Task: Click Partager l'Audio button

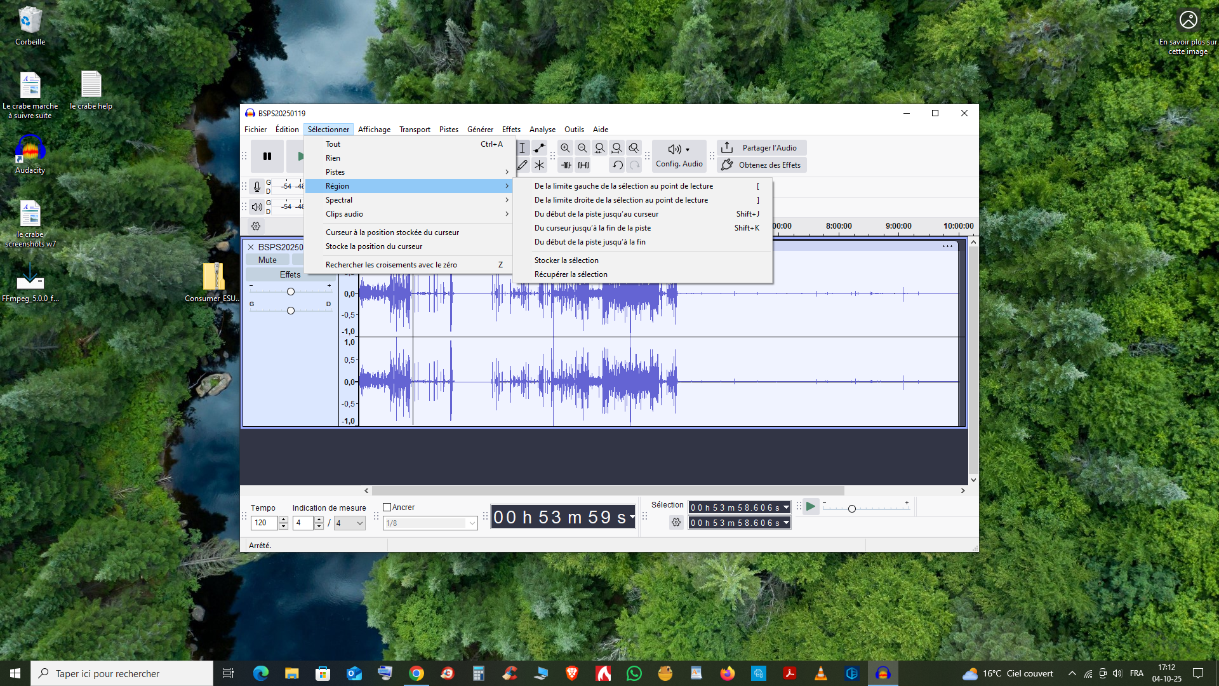Action: pyautogui.click(x=762, y=148)
